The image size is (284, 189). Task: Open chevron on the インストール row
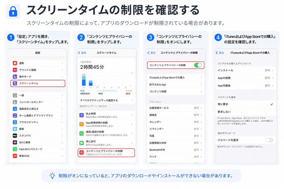272,70
